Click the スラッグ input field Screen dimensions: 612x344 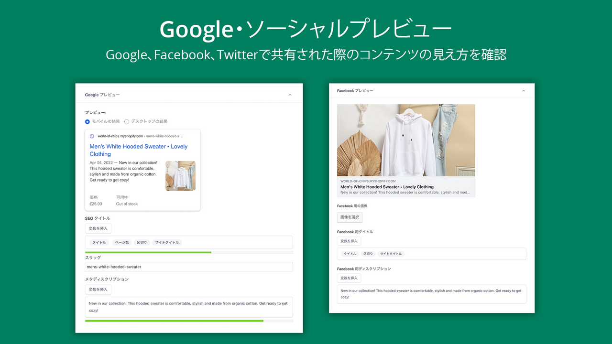coord(189,267)
